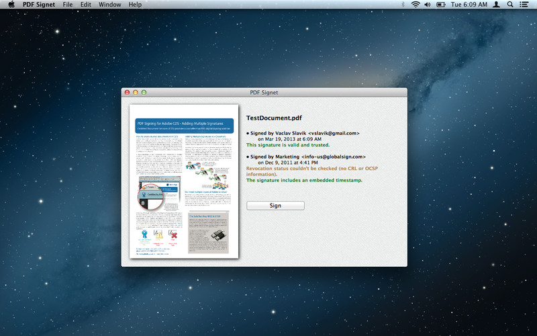Open the Window menu
Screen dimensions: 537x336
(x=109, y=5)
